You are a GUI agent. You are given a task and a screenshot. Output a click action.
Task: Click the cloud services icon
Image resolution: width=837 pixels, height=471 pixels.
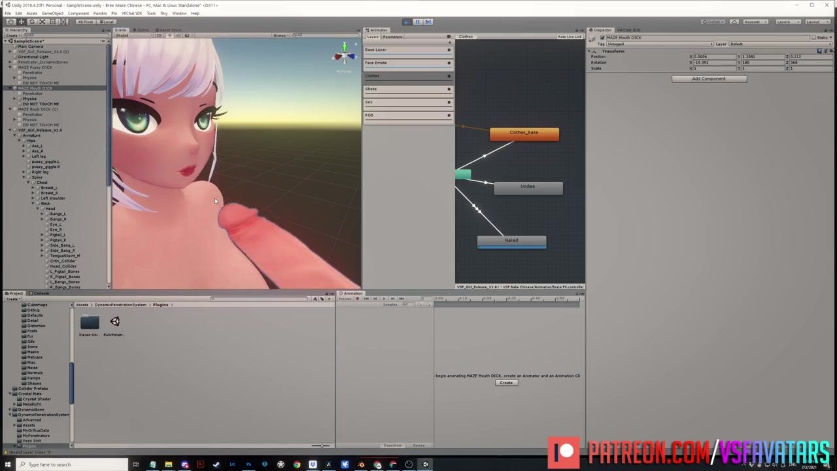tap(733, 22)
